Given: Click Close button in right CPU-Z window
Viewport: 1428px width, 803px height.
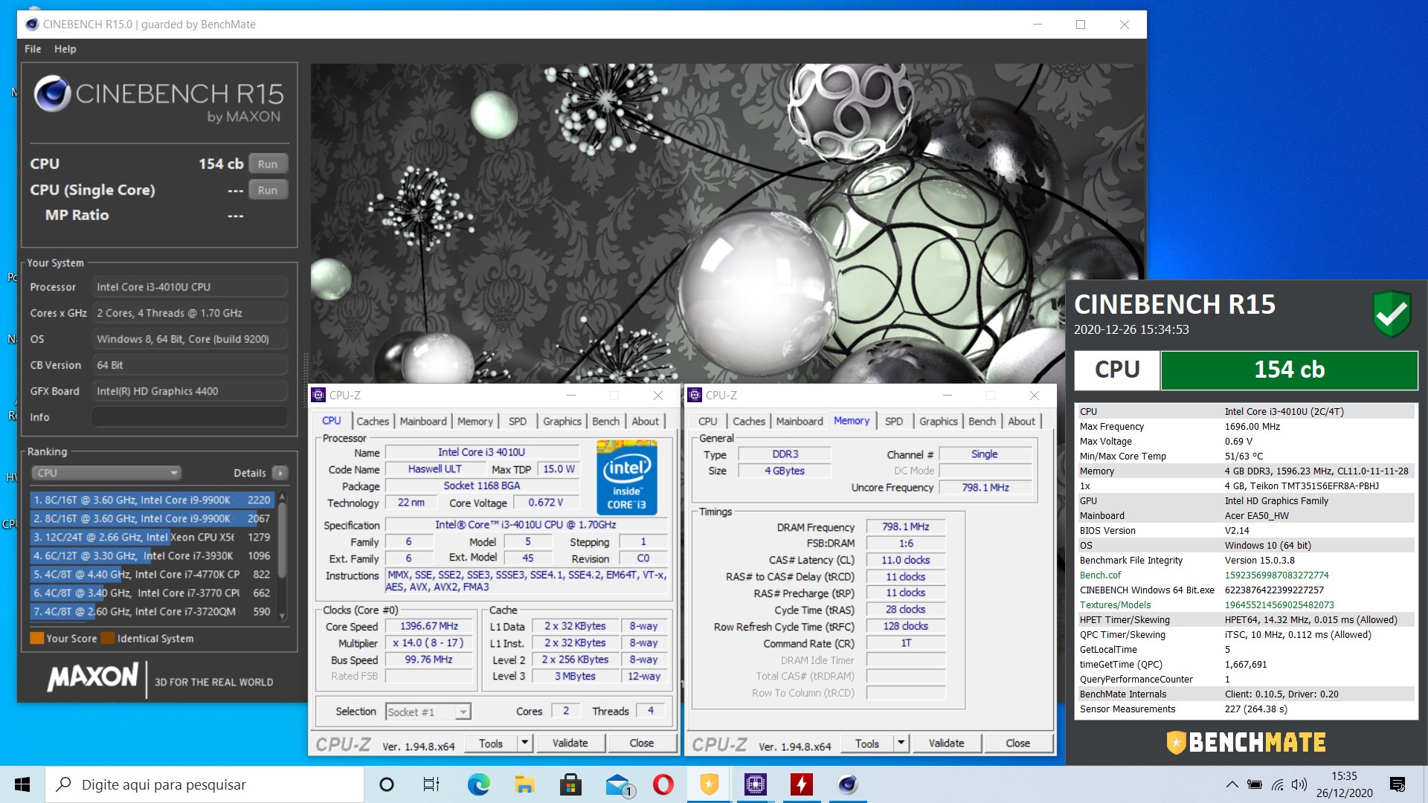Looking at the screenshot, I should pyautogui.click(x=1017, y=743).
